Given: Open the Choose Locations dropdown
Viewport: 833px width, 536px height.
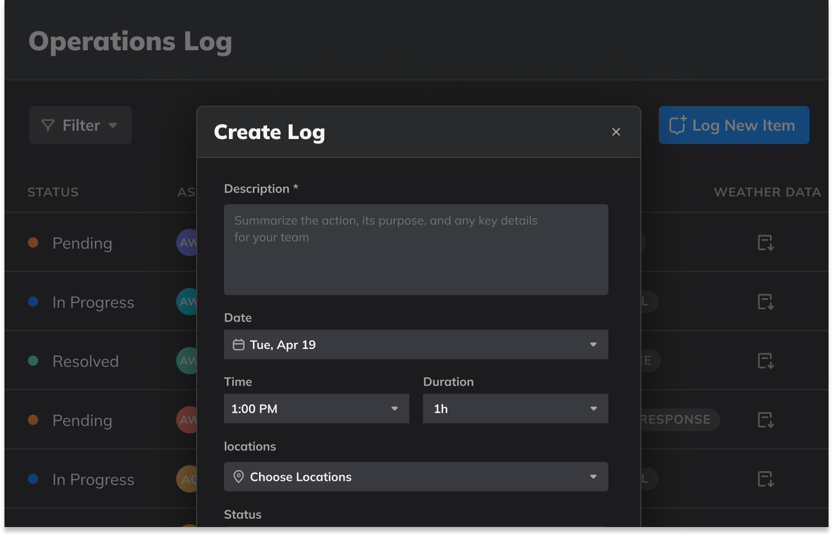Looking at the screenshot, I should click(x=416, y=477).
